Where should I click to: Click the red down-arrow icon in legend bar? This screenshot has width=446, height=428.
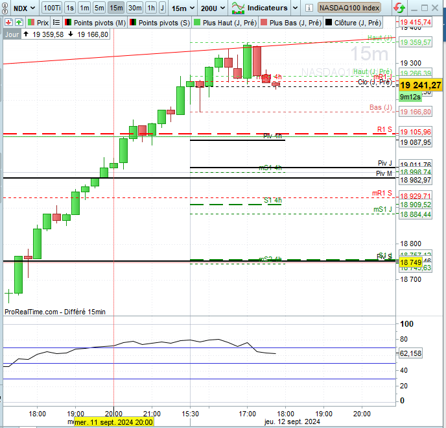click(x=8, y=22)
